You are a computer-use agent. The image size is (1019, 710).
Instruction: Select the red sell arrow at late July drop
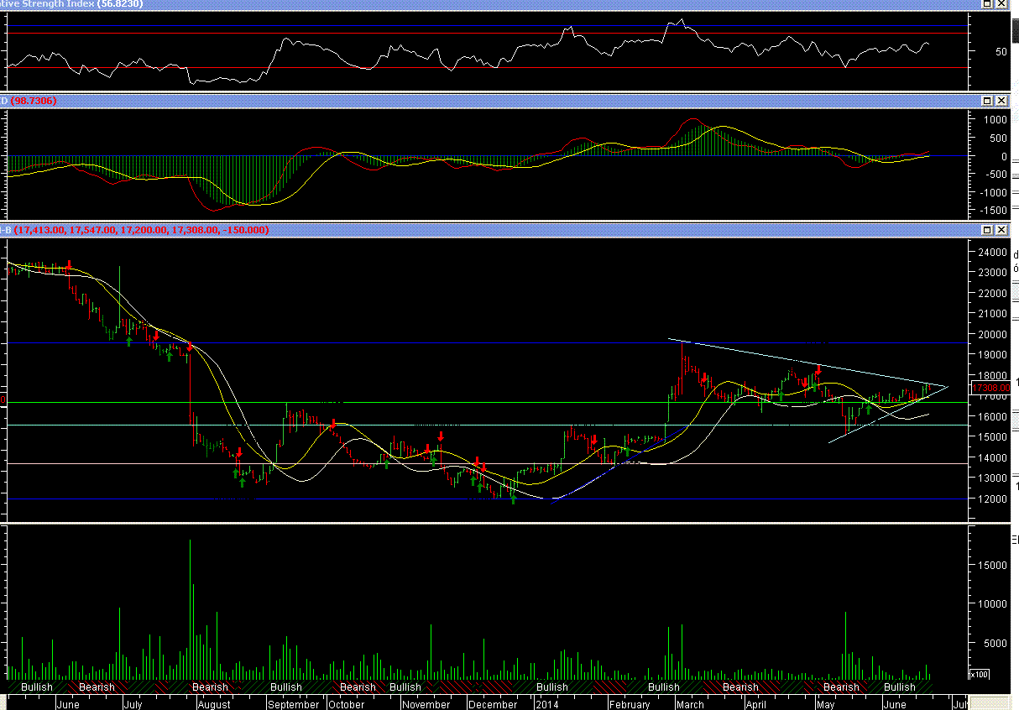(x=191, y=345)
